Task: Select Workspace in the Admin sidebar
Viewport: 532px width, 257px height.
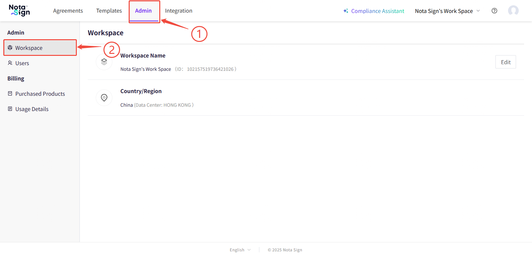Action: 29,48
